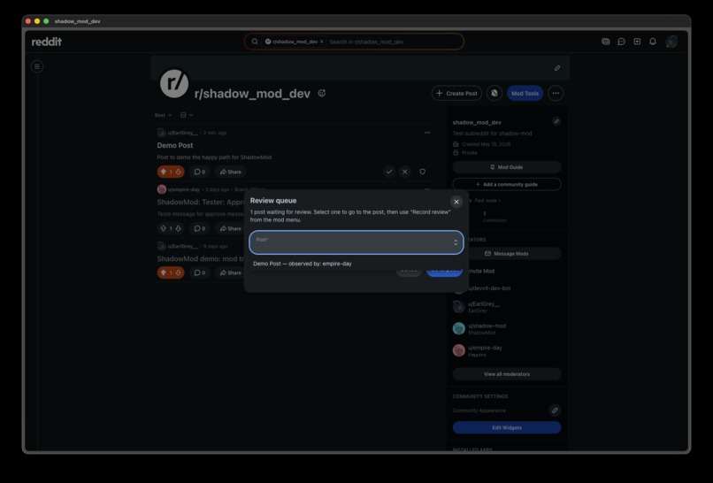Downvote the Demo Post
The height and width of the screenshot is (483, 713).
[179, 172]
